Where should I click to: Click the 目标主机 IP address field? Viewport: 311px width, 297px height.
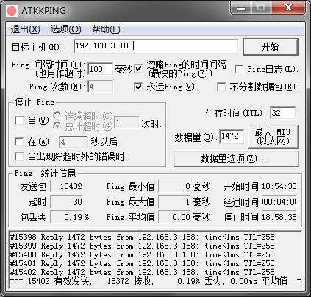(x=156, y=46)
